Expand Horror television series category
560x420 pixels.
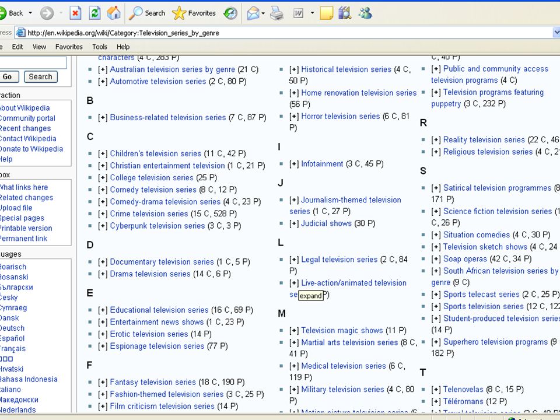[x=294, y=117]
